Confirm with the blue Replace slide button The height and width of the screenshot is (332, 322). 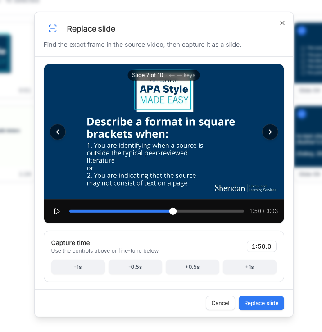pyautogui.click(x=261, y=303)
